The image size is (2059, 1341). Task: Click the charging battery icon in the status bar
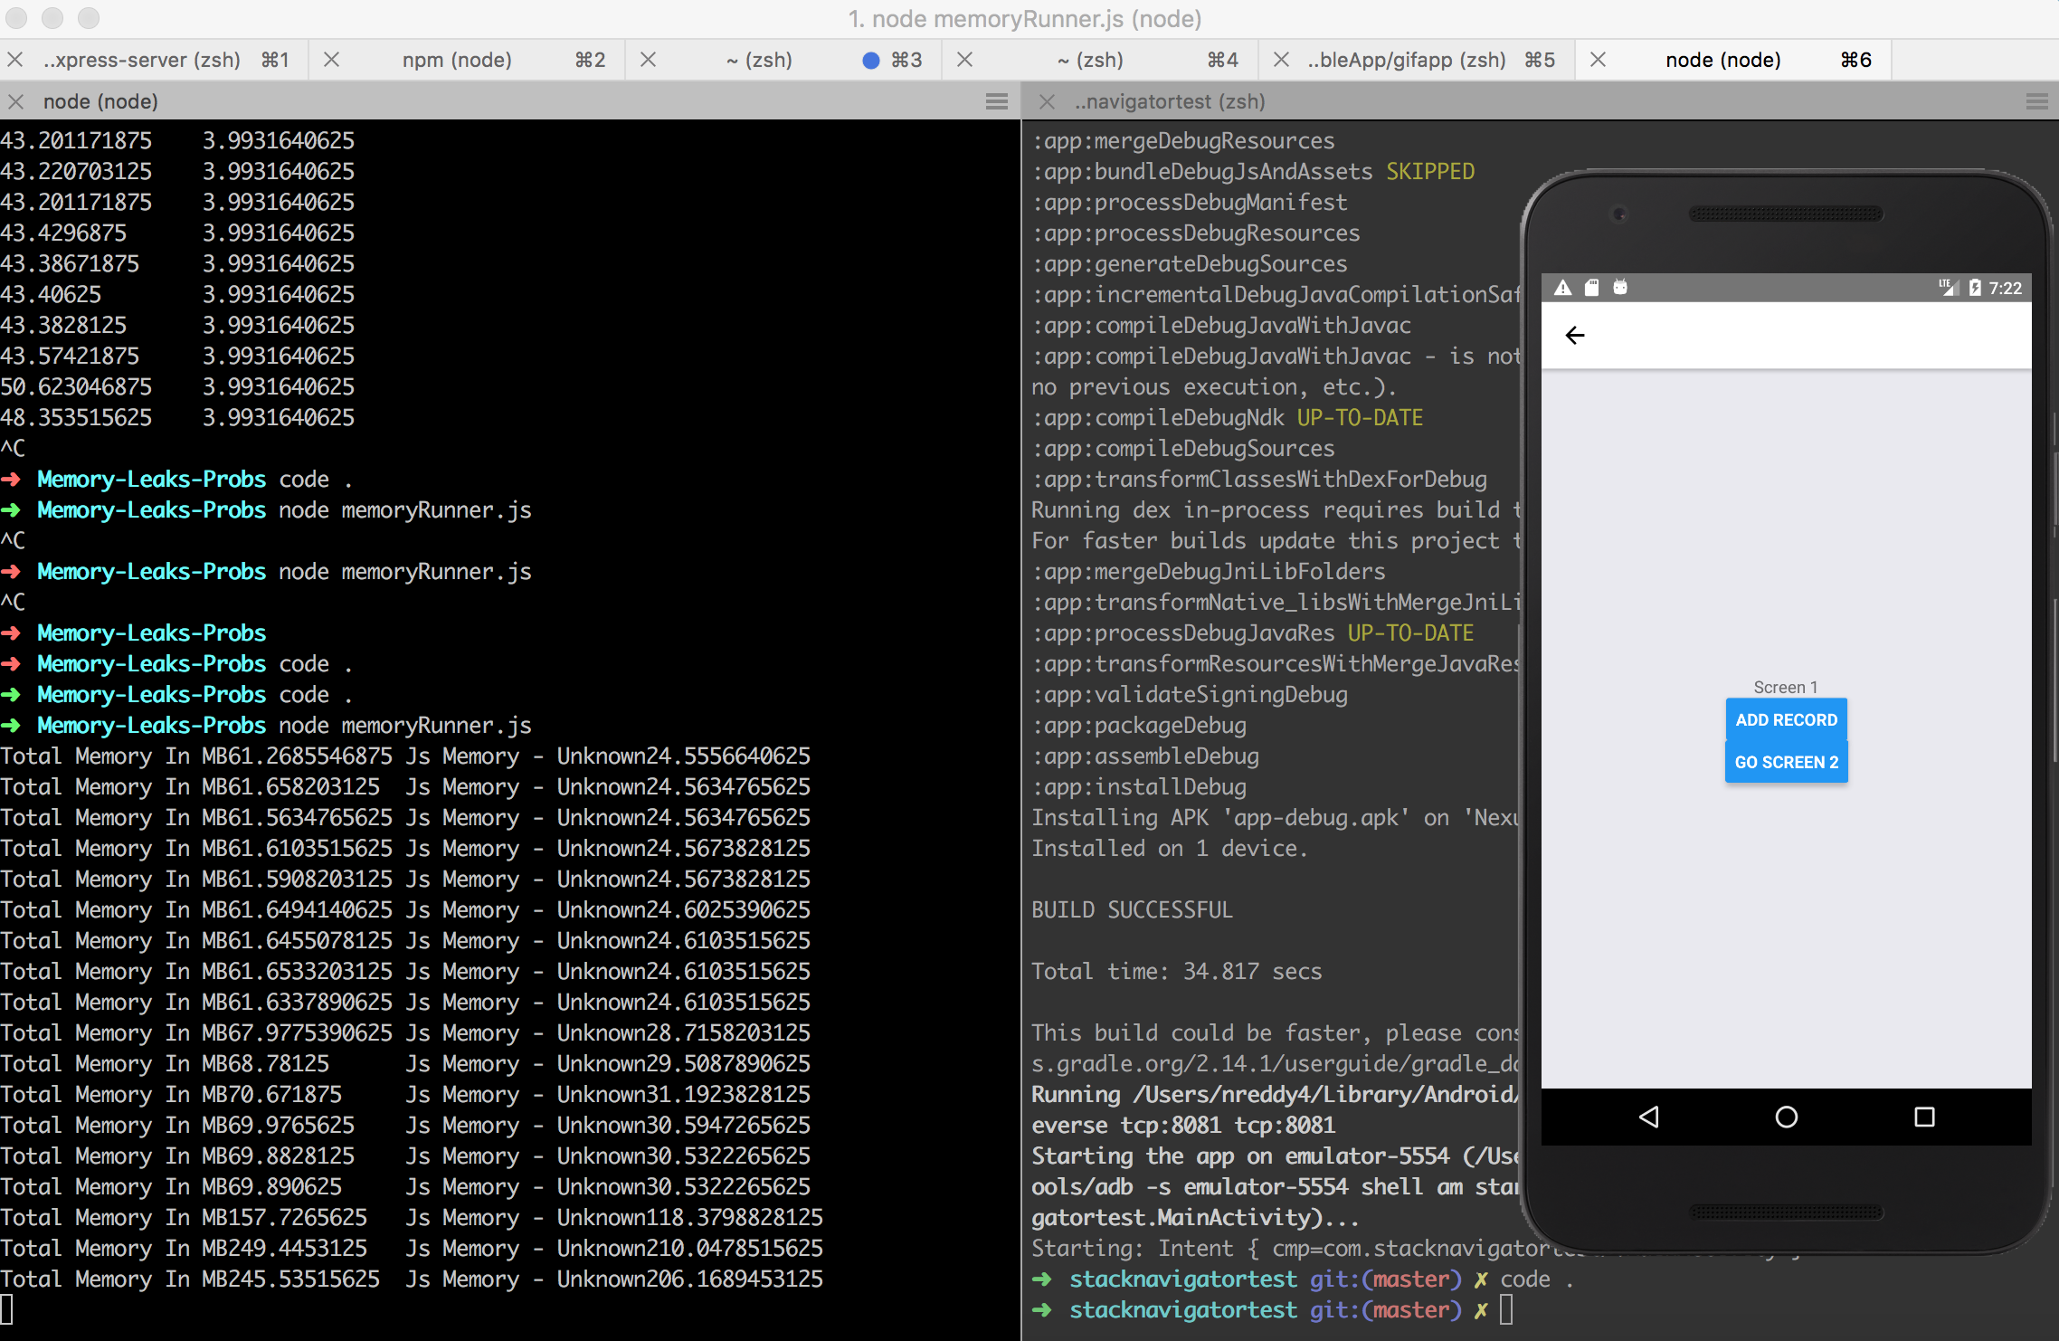(x=1975, y=286)
